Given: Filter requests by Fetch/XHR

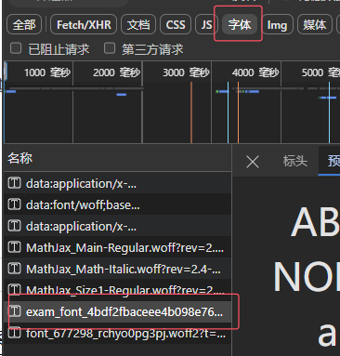Looking at the screenshot, I should (x=84, y=24).
